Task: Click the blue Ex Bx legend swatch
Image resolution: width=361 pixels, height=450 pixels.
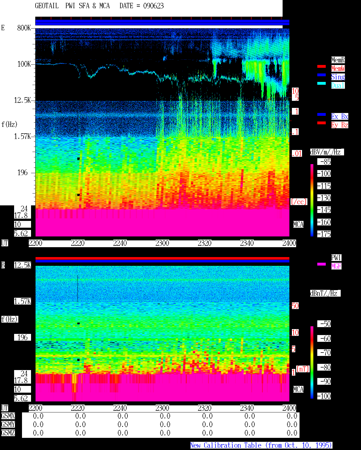Action: 322,114
